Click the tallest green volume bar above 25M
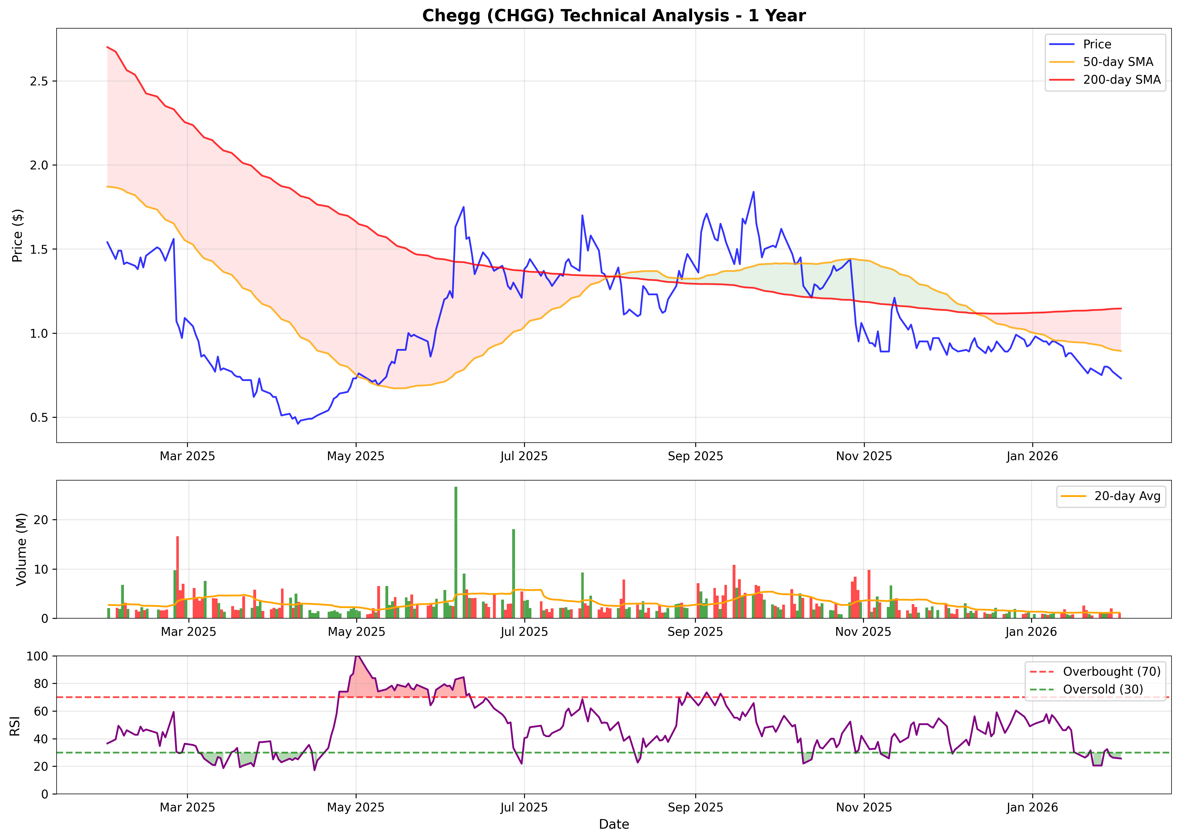 (456, 552)
